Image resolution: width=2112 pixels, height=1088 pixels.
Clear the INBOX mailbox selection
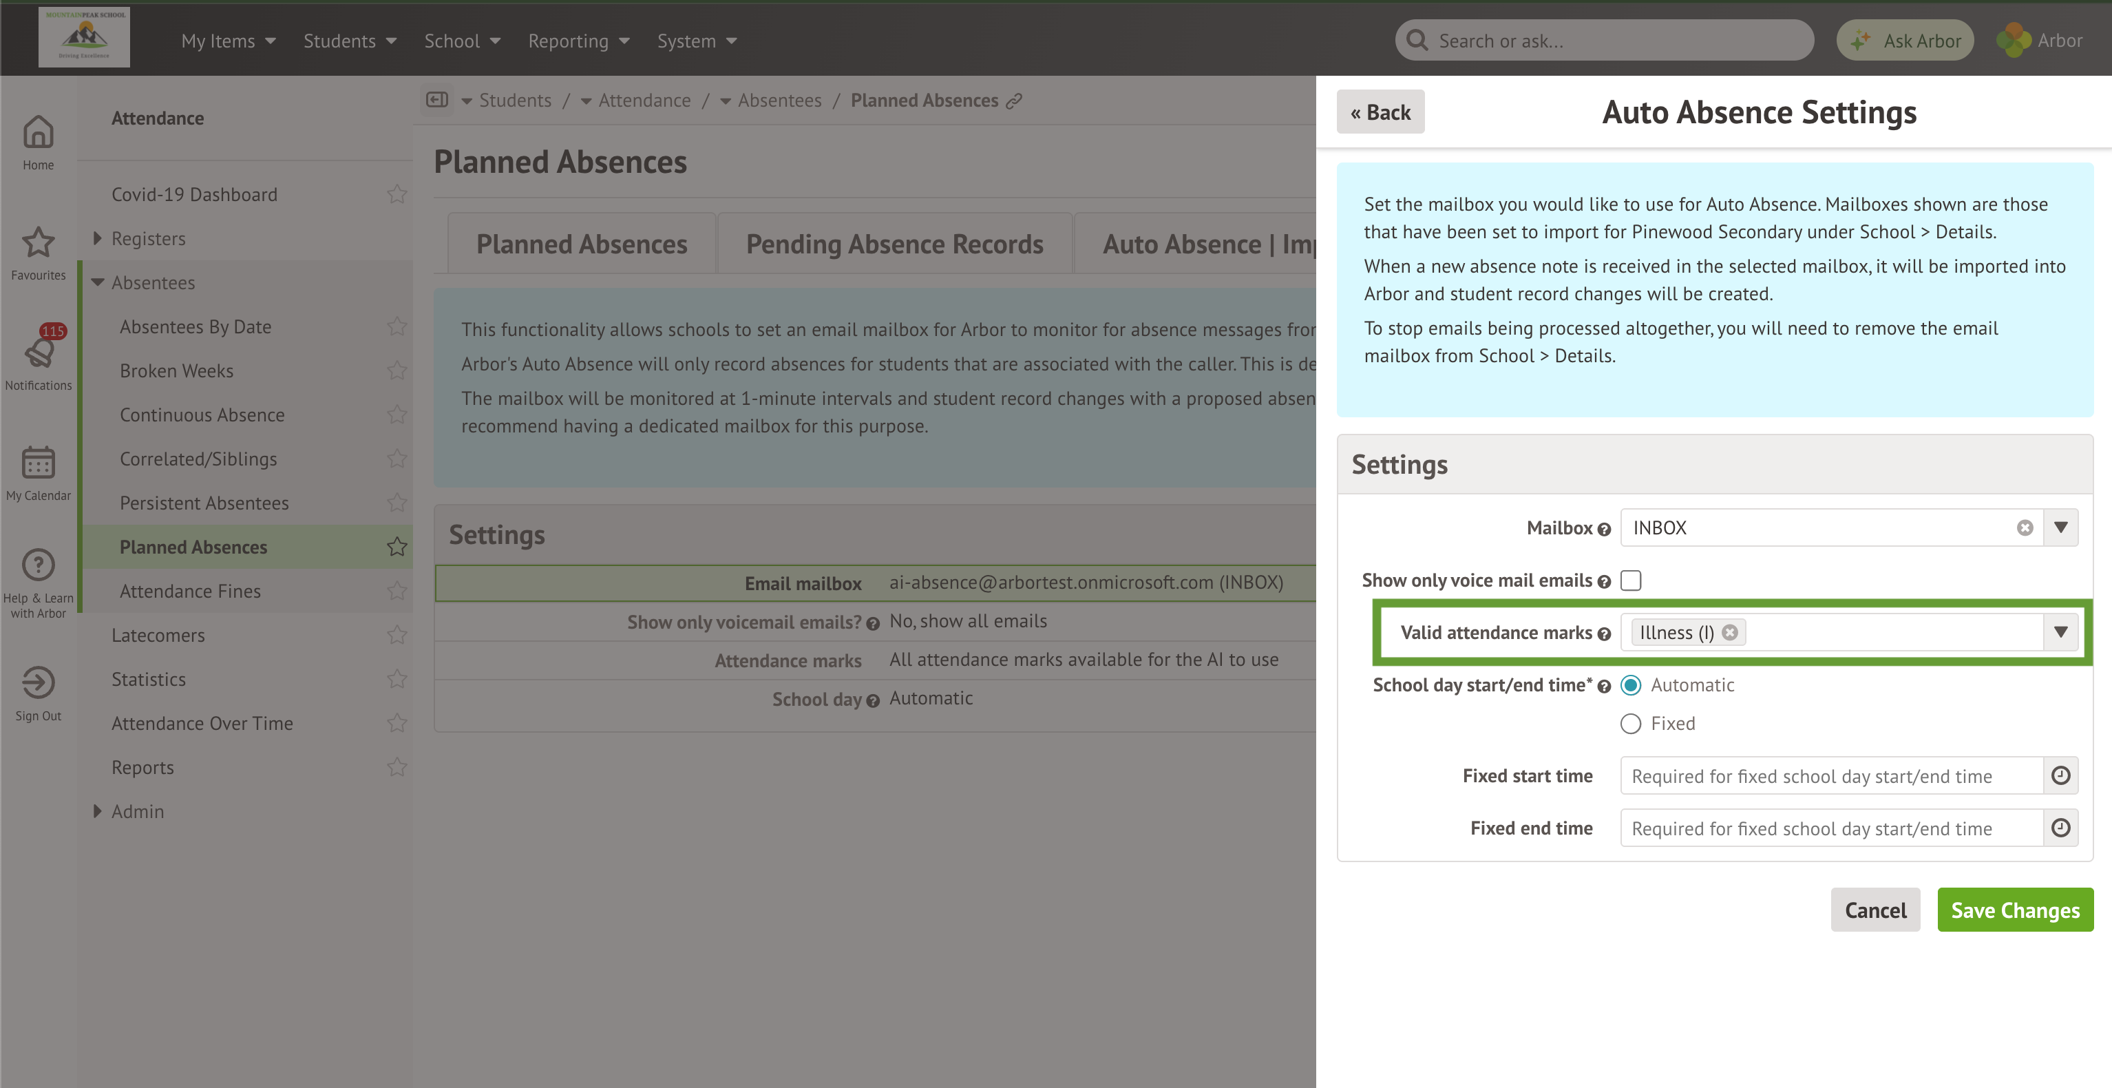(x=2025, y=528)
